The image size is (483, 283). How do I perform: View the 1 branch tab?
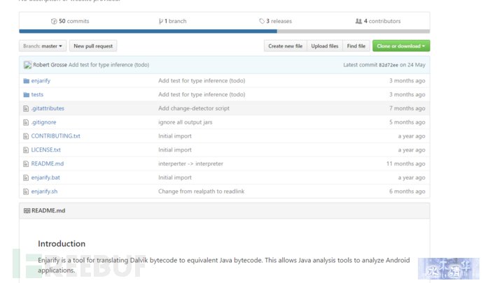pos(172,21)
